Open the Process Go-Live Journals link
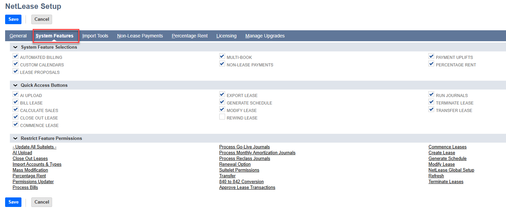The height and width of the screenshot is (209, 506). [244, 147]
